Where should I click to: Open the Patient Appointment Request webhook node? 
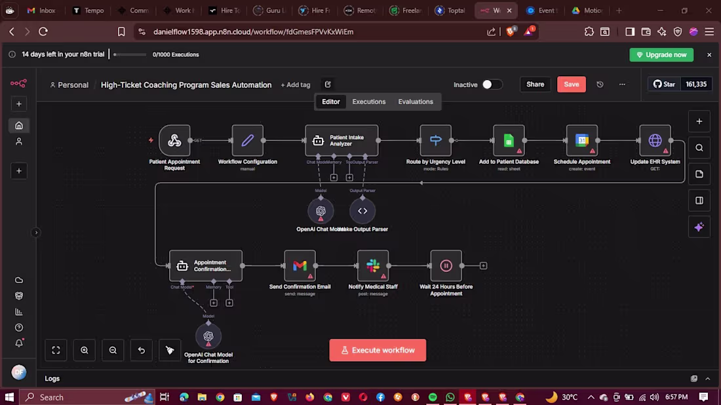(174, 140)
